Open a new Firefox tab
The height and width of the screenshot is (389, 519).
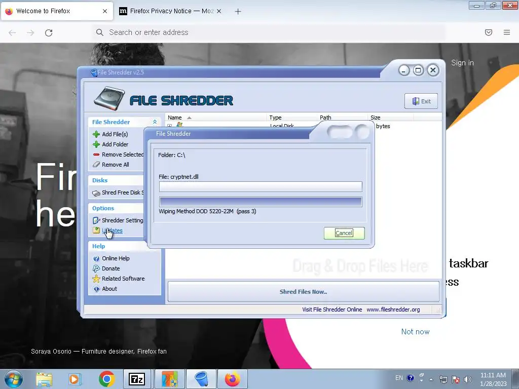[x=238, y=12]
